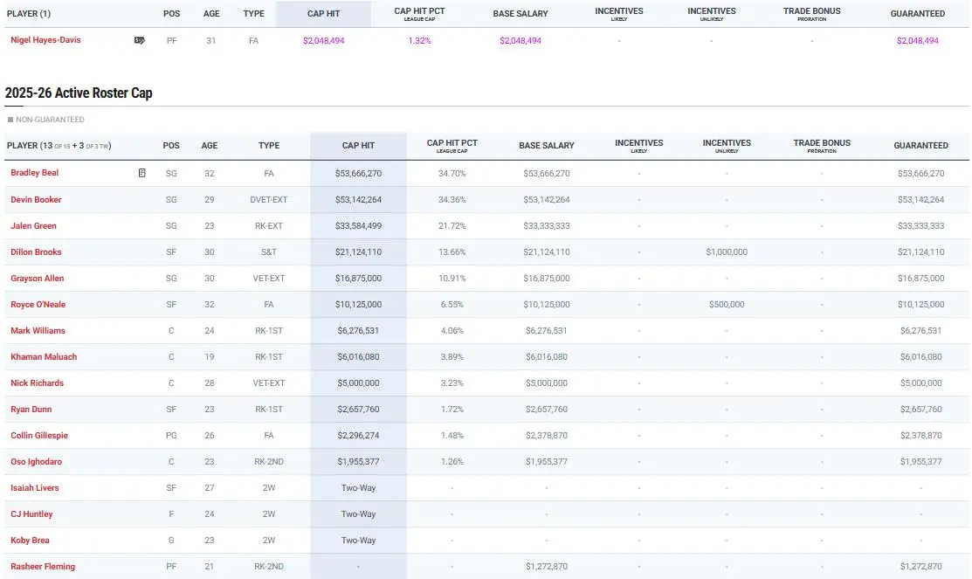Select Nigel Hayes-Davis cap hit $2,048,494
This screenshot has width=972, height=579.
(x=324, y=41)
